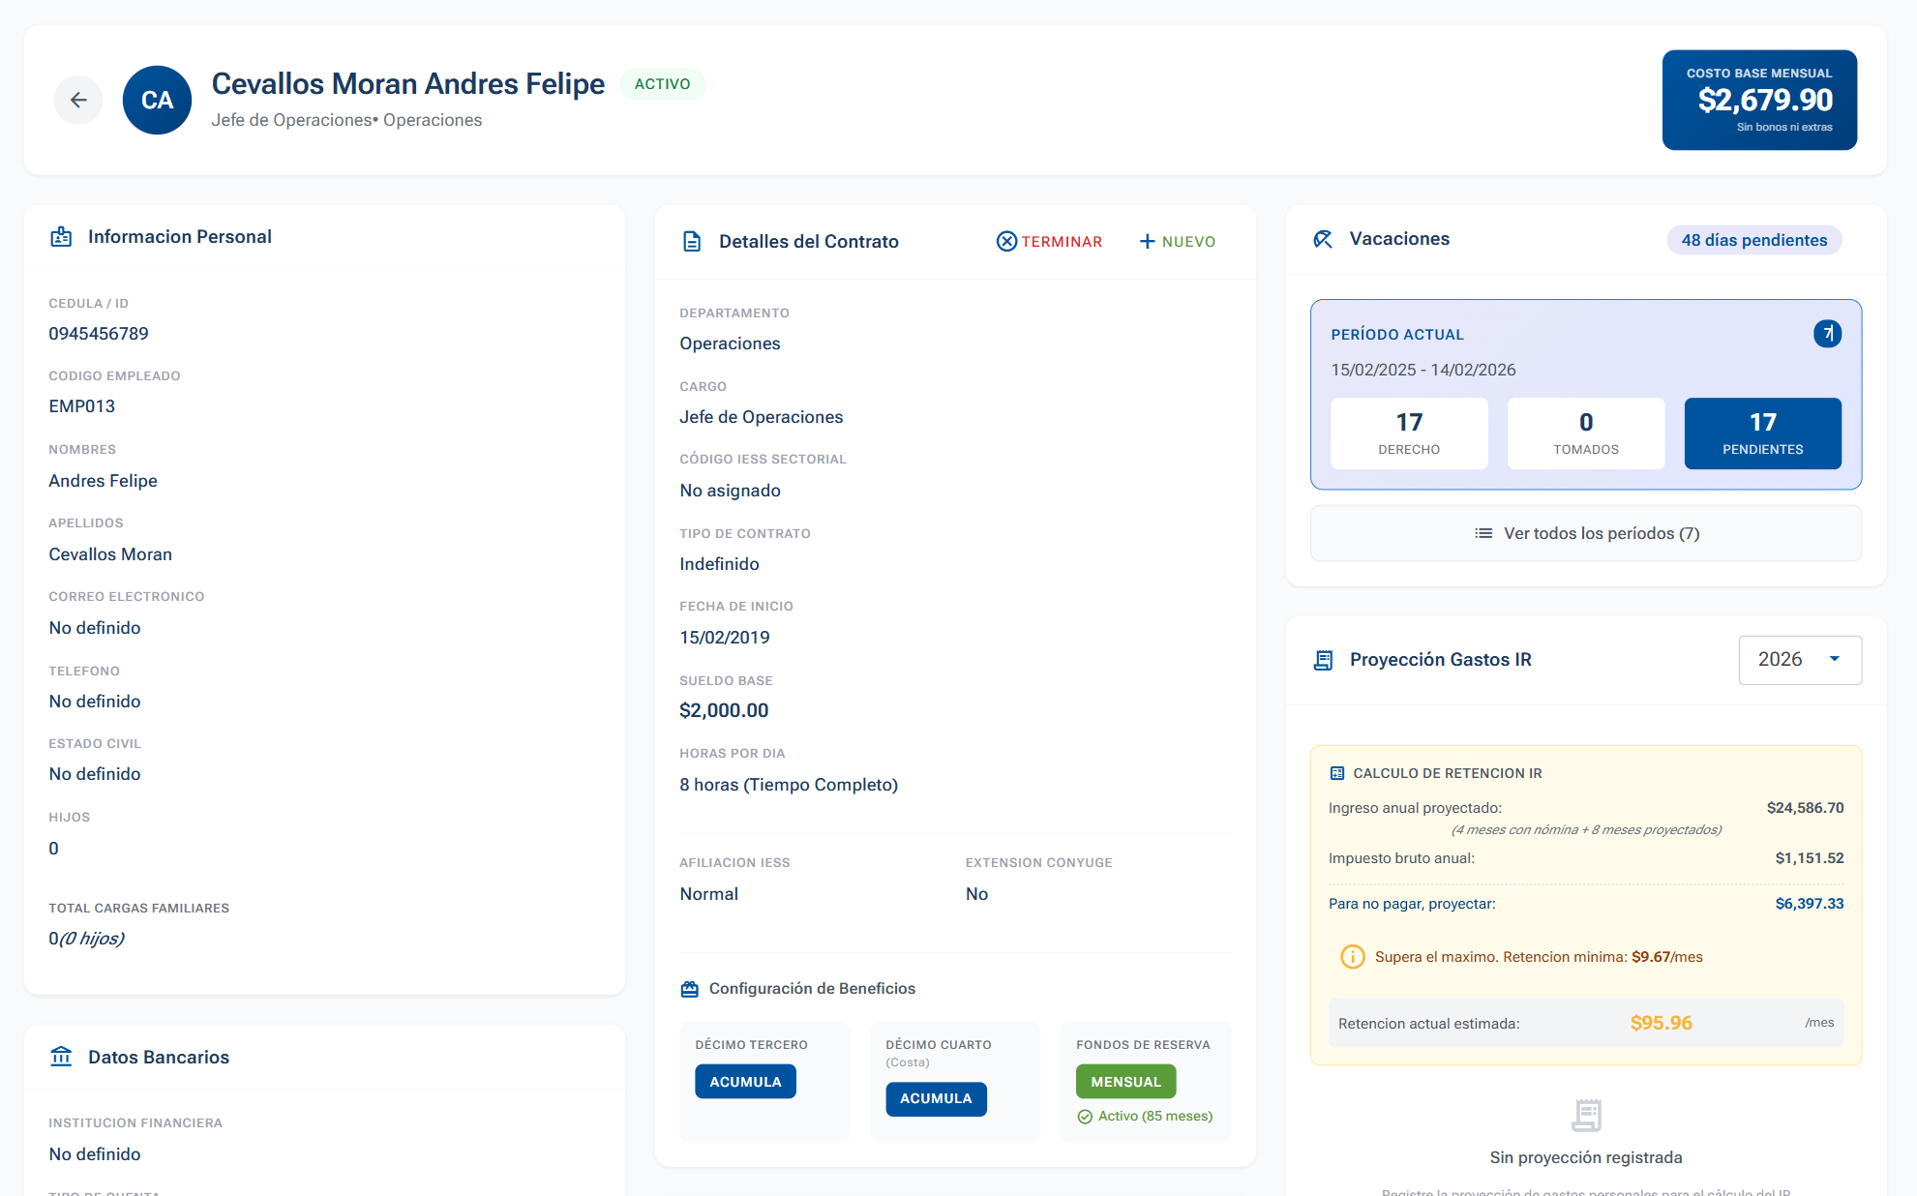
Task: Toggle Décimo Cuarto ACUMULA button
Action: pyautogui.click(x=936, y=1098)
